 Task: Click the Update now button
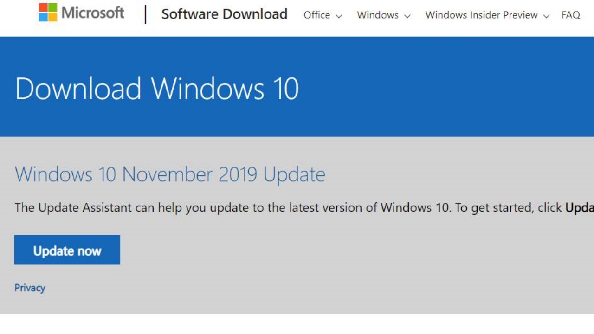tap(67, 250)
